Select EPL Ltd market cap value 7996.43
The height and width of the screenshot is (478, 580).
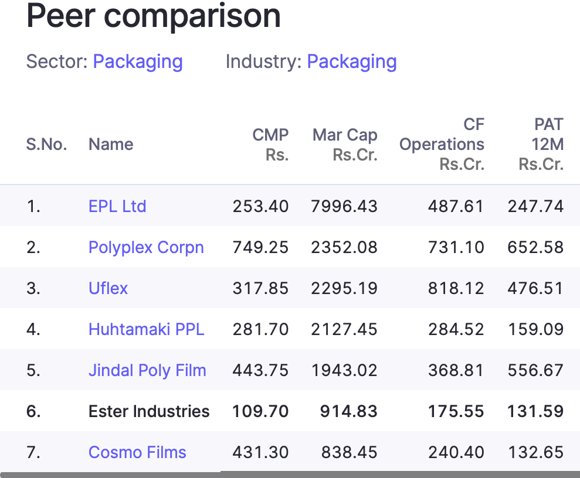[344, 206]
